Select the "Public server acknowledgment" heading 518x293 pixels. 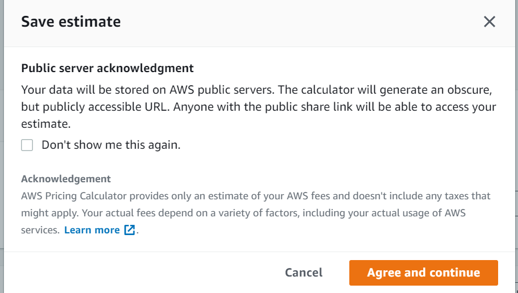click(x=107, y=68)
